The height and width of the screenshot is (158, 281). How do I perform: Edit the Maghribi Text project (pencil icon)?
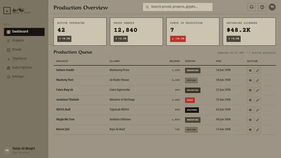[257, 120]
